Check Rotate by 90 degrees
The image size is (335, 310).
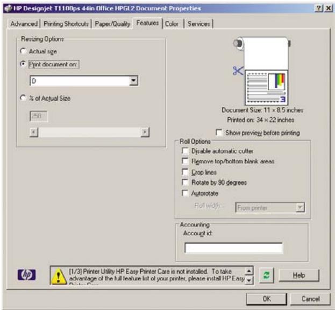click(x=185, y=182)
